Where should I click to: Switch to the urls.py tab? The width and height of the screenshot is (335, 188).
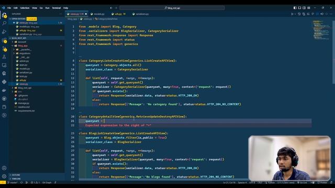click(x=119, y=14)
